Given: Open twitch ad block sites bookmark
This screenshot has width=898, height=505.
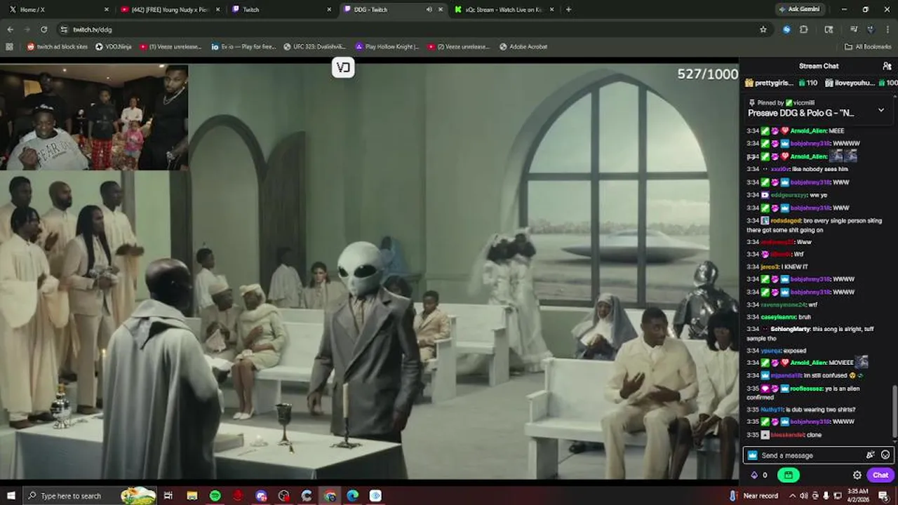Looking at the screenshot, I should pyautogui.click(x=58, y=46).
